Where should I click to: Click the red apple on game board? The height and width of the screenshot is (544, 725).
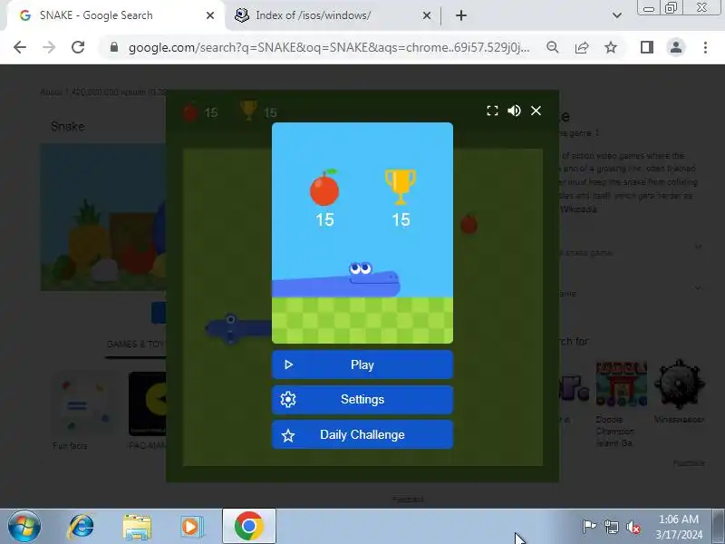[x=469, y=224]
